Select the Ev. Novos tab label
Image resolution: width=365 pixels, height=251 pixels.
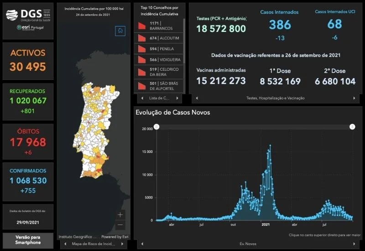pos(248,244)
